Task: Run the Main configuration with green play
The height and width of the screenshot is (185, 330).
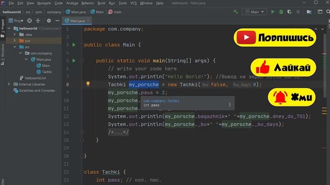Action: pyautogui.click(x=273, y=12)
